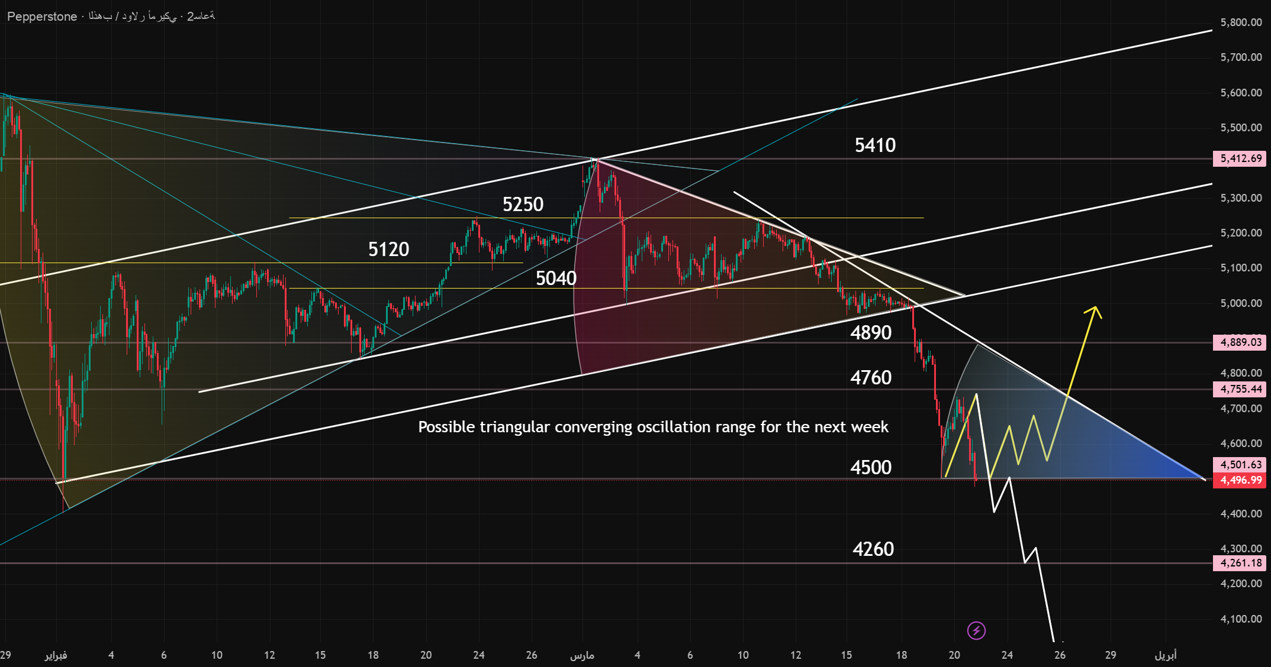Select the 5410 text annotation
The height and width of the screenshot is (667, 1271).
tap(874, 145)
